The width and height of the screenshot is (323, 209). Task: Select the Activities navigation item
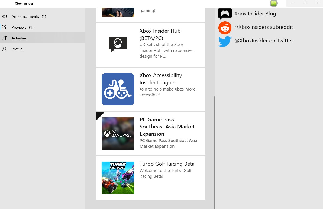click(43, 38)
